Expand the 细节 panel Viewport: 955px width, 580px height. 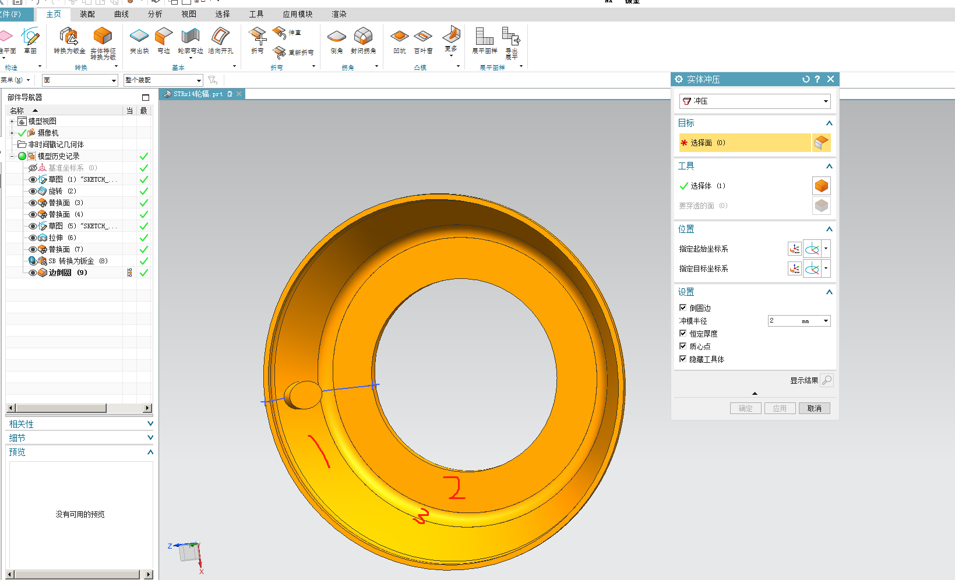point(150,438)
